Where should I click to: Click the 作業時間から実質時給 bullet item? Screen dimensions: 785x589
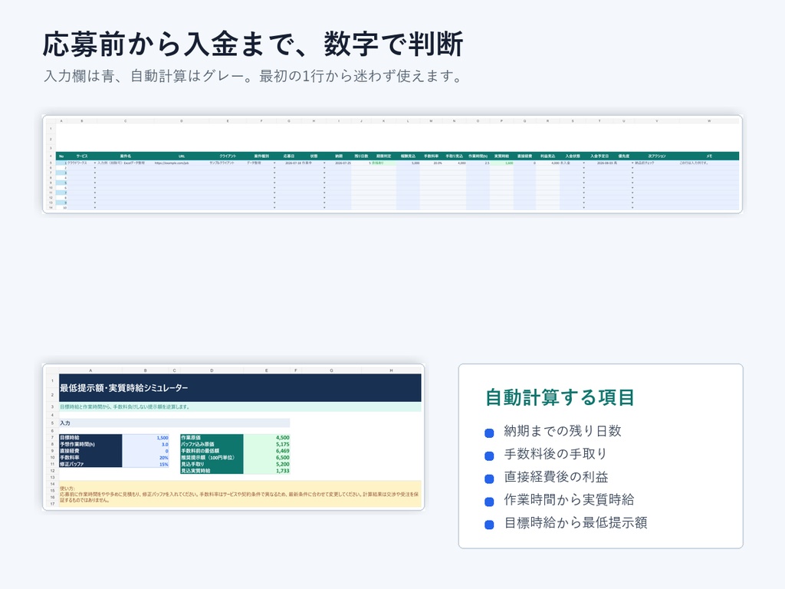569,500
